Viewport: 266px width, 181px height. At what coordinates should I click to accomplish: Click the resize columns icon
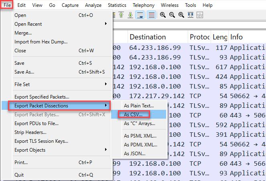[x=191, y=15]
